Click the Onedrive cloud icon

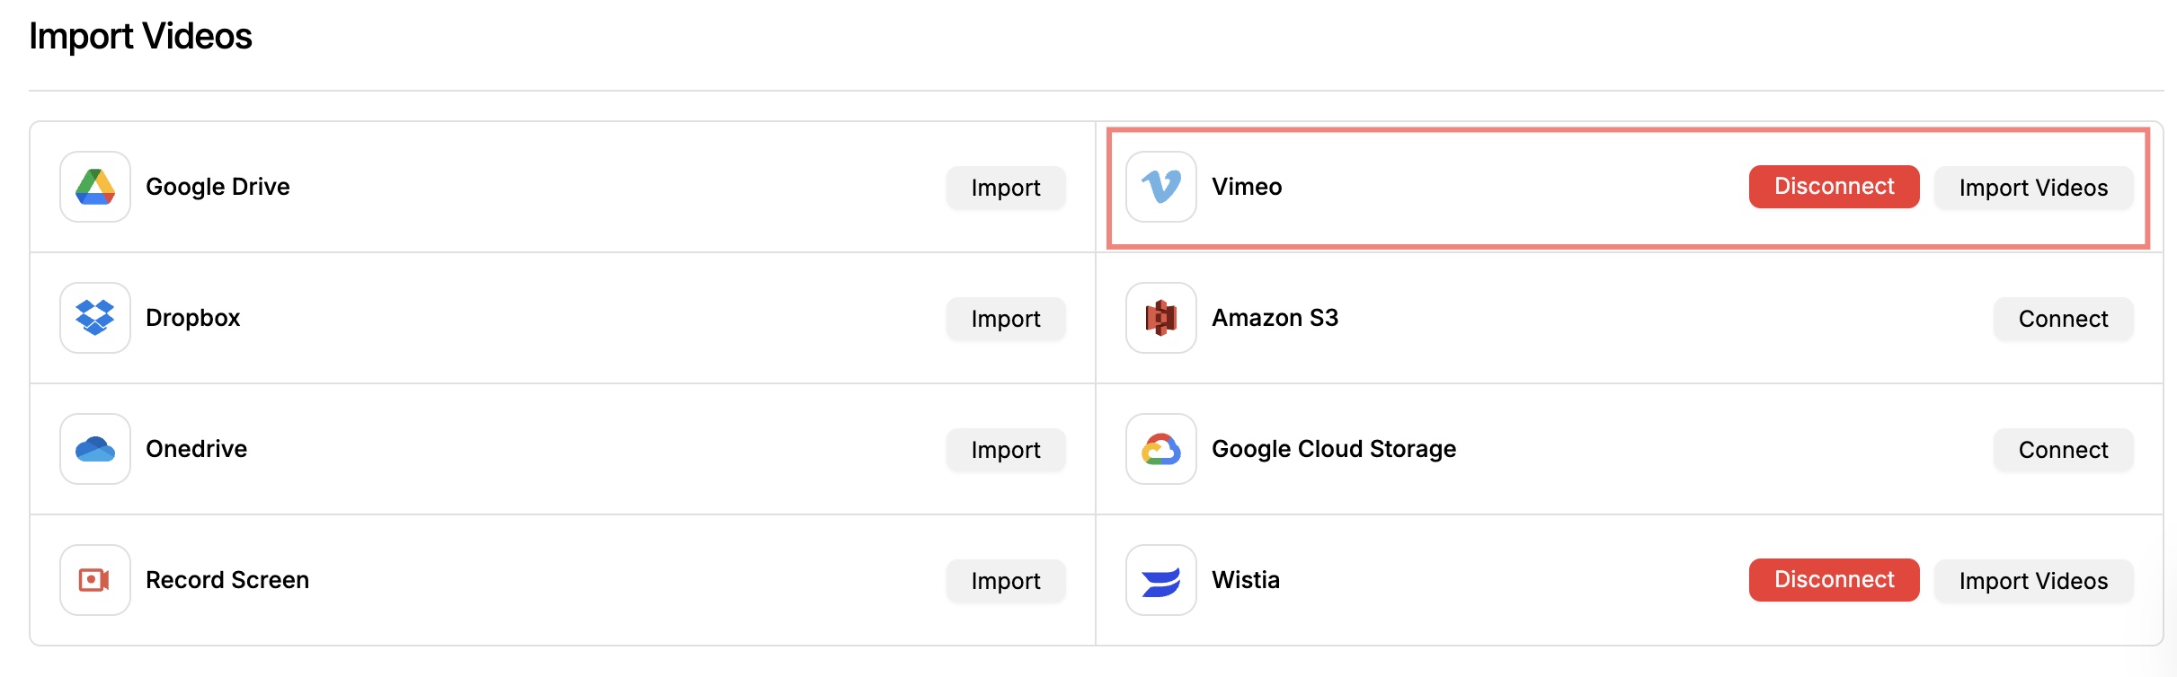(x=95, y=449)
